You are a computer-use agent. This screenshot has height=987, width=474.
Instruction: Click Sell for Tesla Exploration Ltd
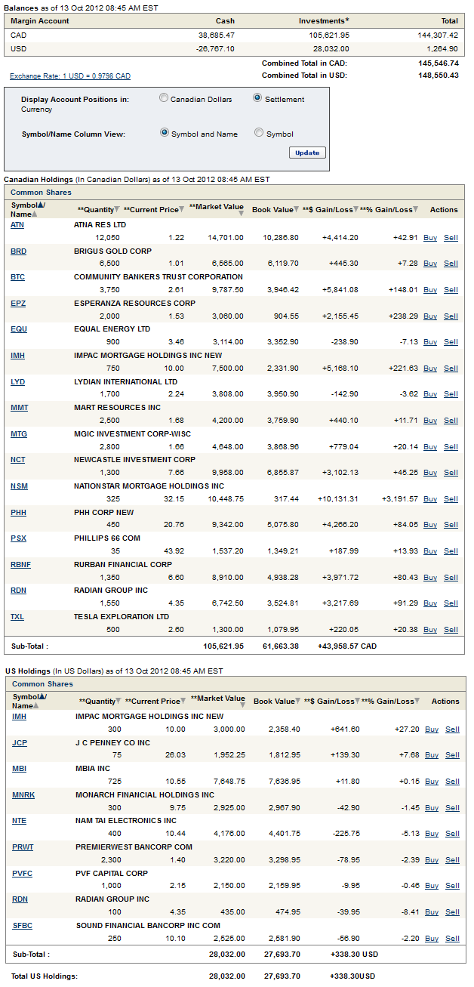451,630
